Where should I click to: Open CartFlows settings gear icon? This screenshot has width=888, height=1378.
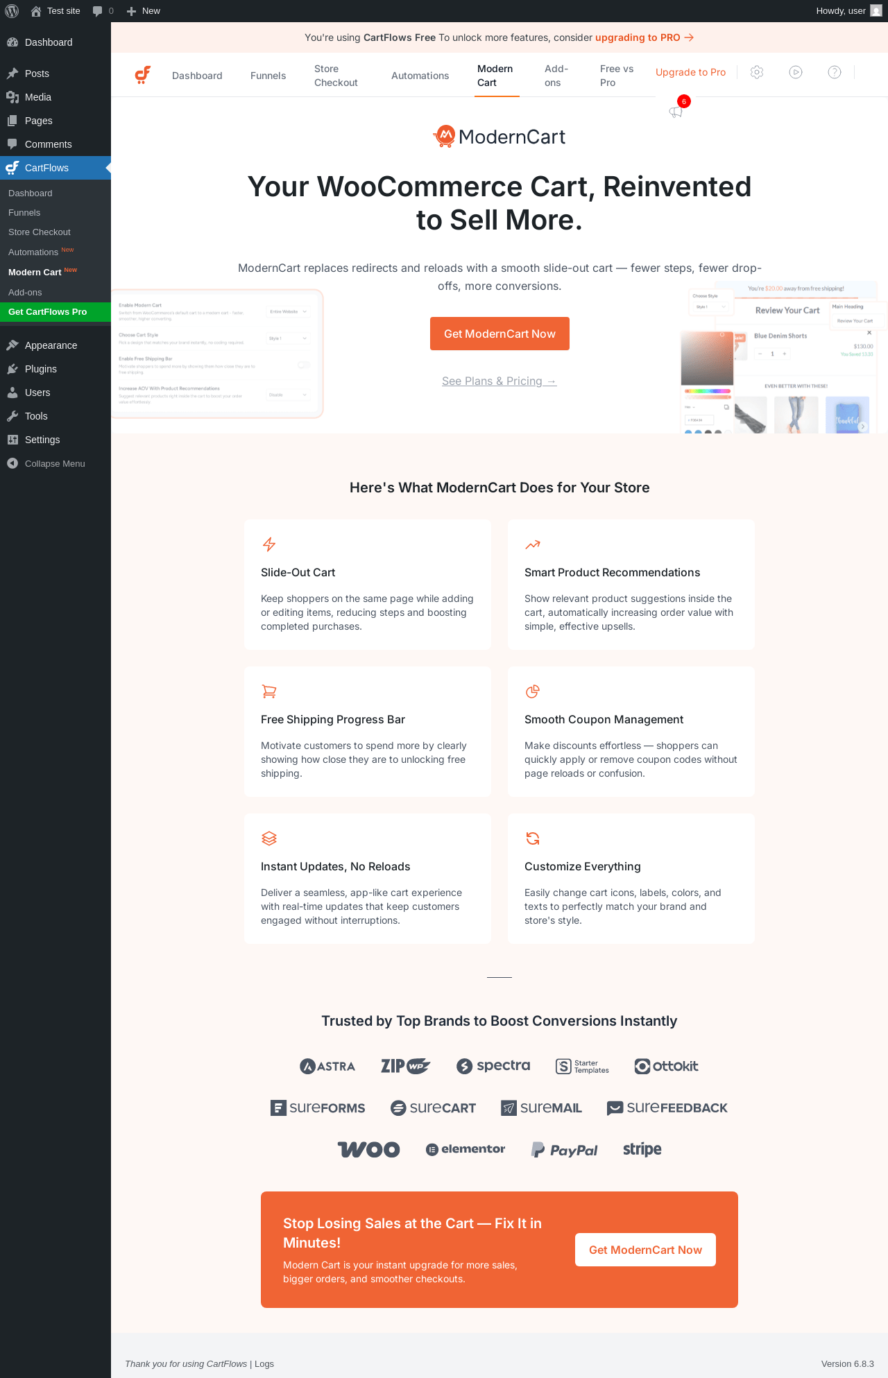coord(757,72)
